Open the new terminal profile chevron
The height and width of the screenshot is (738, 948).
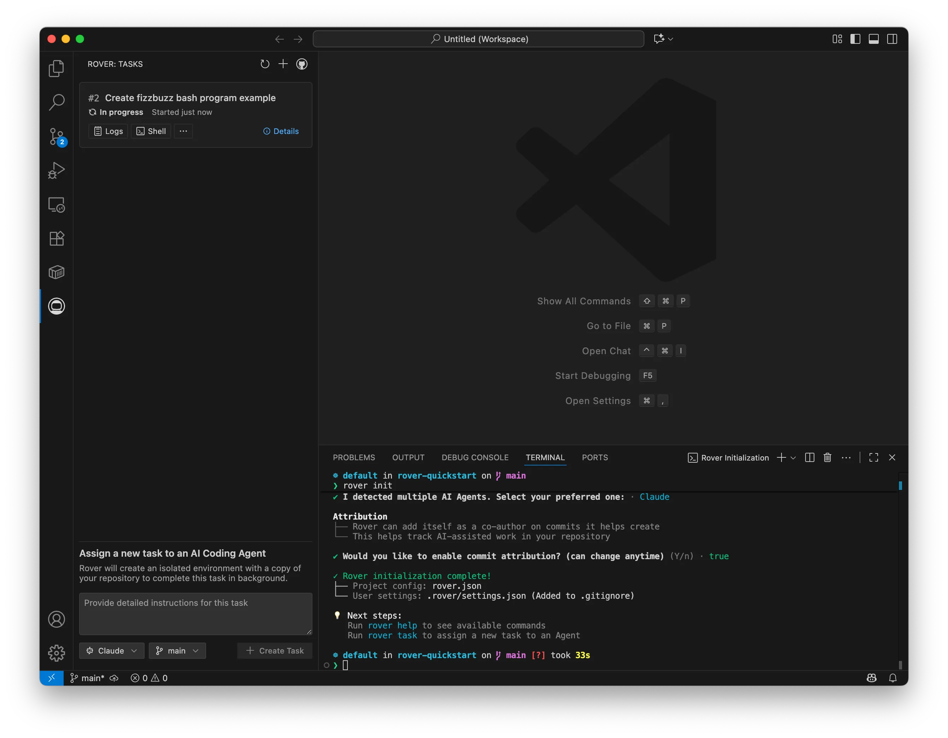coord(794,457)
